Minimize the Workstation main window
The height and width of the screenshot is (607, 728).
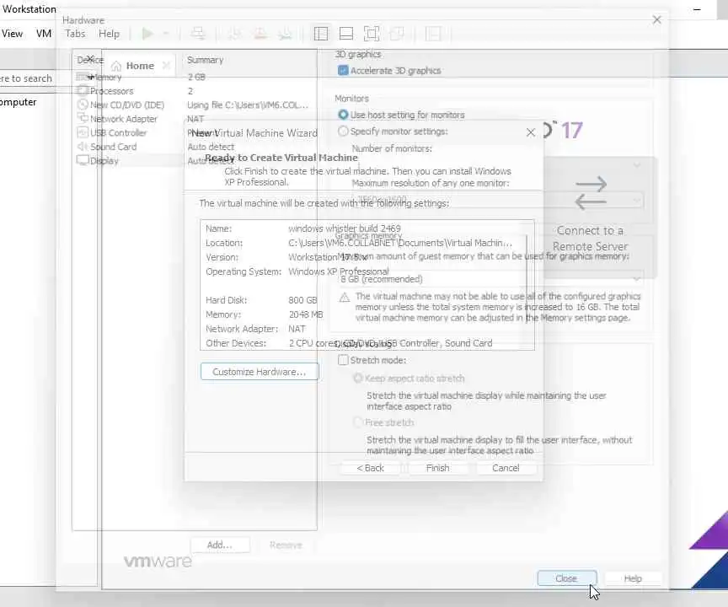(697, 9)
